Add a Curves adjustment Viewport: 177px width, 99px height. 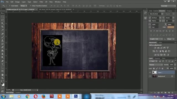coord(162,48)
